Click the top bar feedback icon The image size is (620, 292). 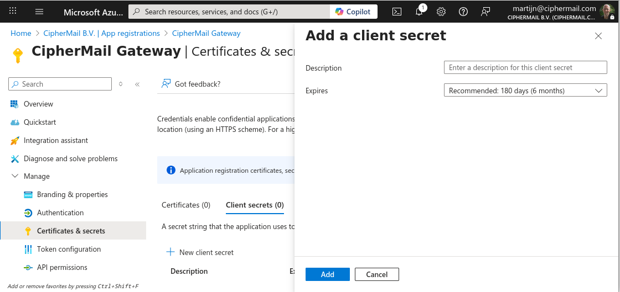tap(485, 12)
